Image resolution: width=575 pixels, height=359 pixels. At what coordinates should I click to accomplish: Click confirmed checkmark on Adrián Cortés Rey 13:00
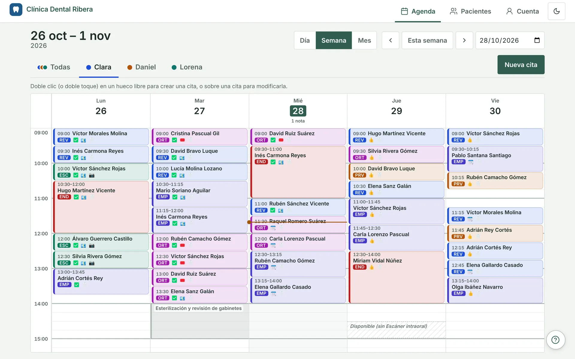point(76,285)
